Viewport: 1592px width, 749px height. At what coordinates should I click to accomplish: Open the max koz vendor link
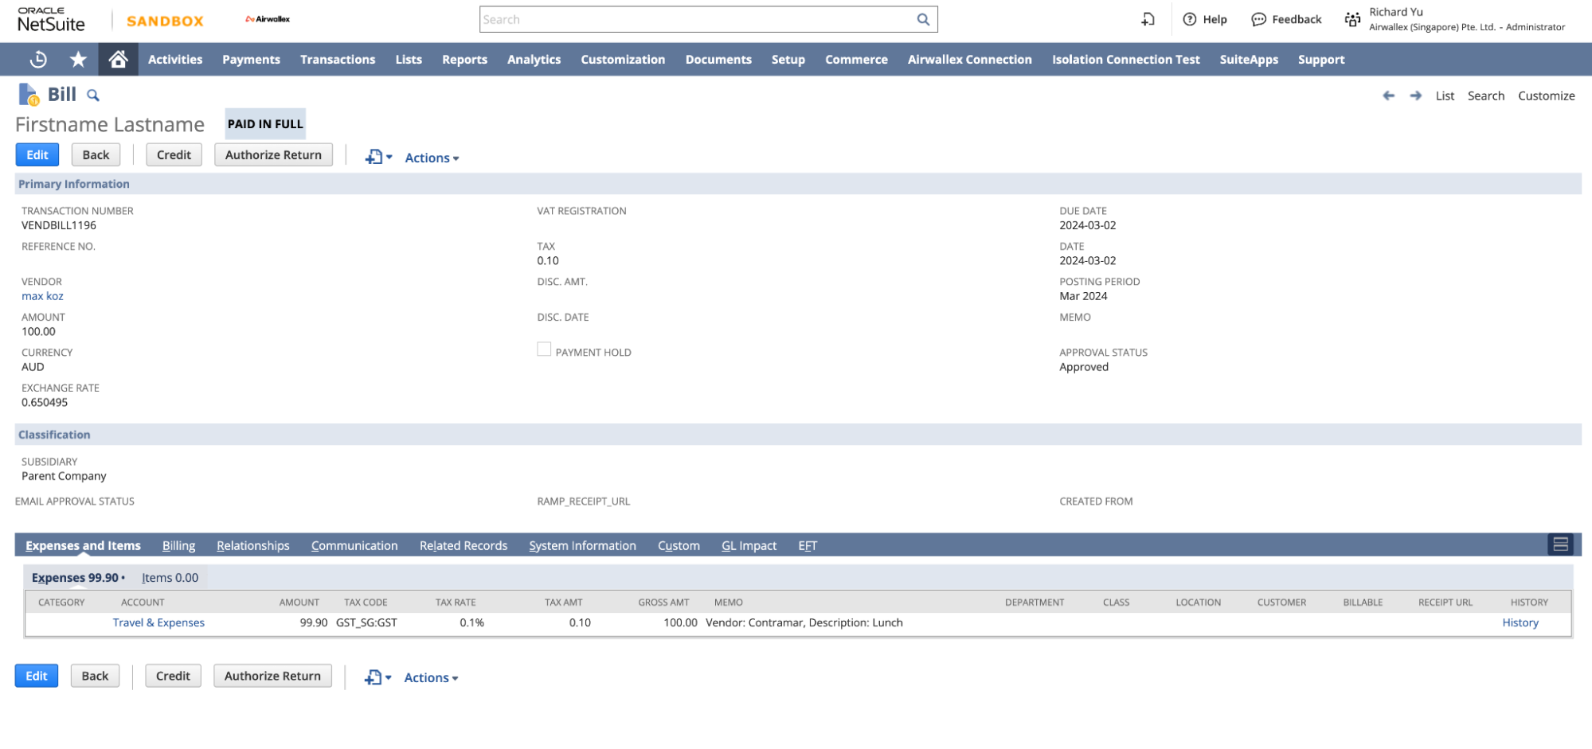(x=42, y=296)
